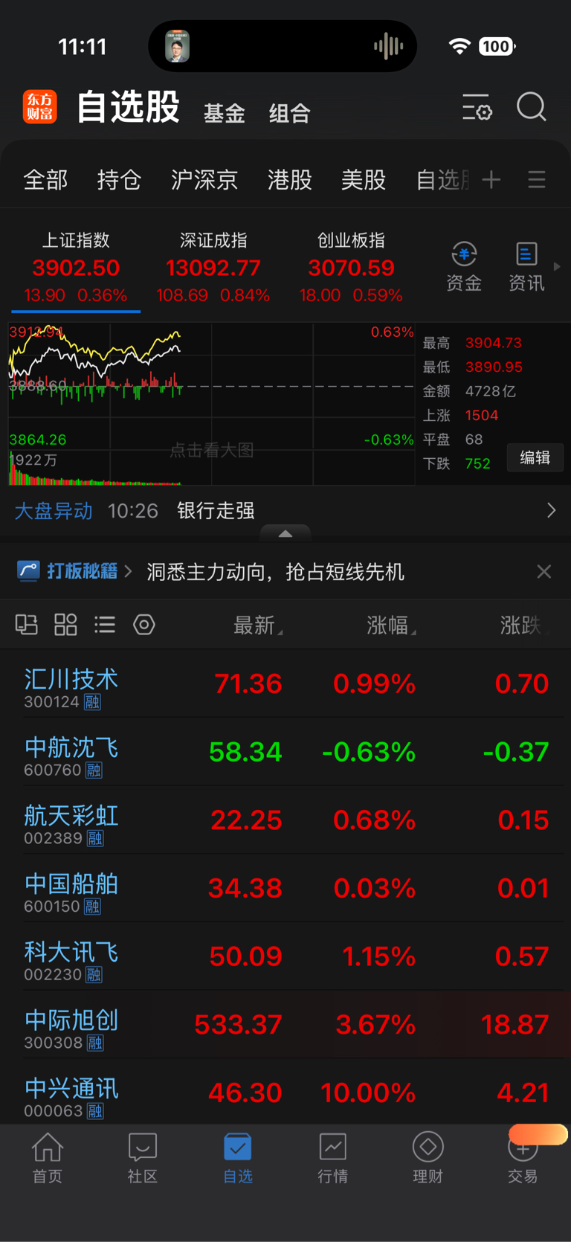
Task: Tap the 打板秘籍 banner icon
Action: point(28,571)
